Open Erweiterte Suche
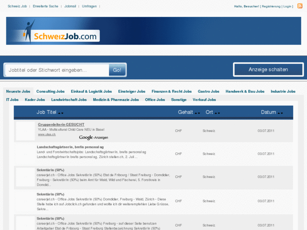This screenshot has height=230, width=307. point(46,6)
